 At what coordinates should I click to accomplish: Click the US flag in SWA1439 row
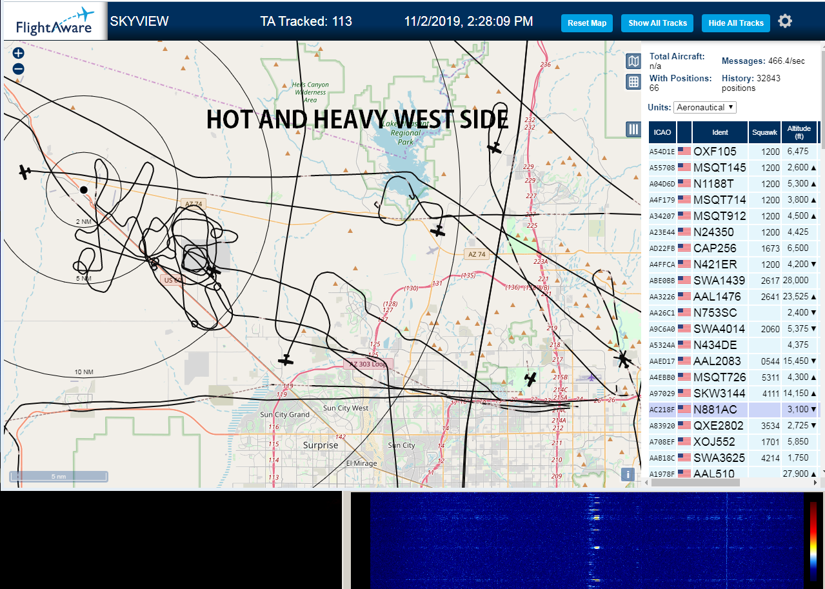(x=684, y=281)
